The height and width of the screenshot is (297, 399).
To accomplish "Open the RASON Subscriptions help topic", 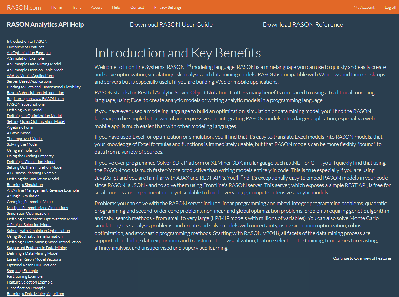I will tap(26, 104).
